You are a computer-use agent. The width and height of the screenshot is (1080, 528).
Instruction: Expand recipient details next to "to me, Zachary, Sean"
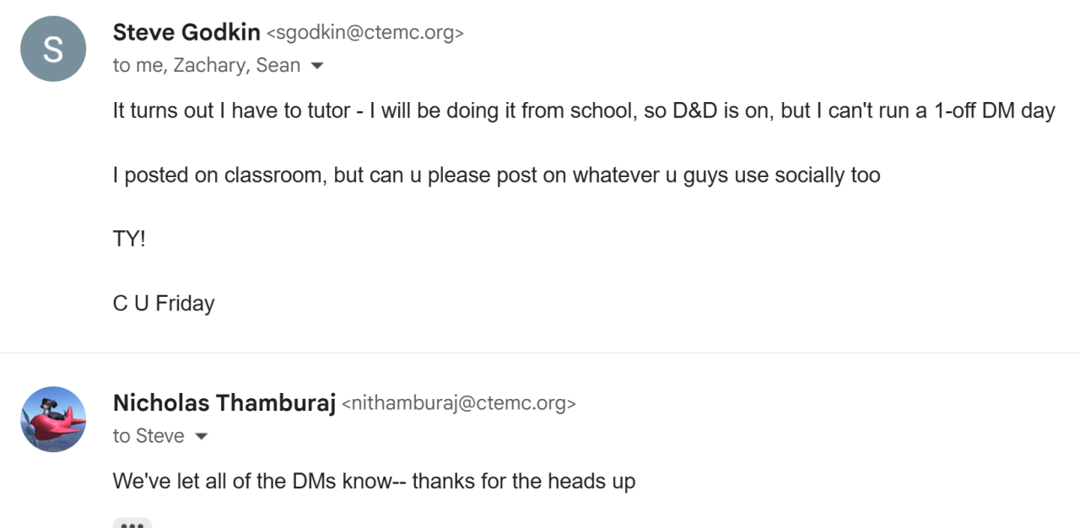pyautogui.click(x=317, y=66)
